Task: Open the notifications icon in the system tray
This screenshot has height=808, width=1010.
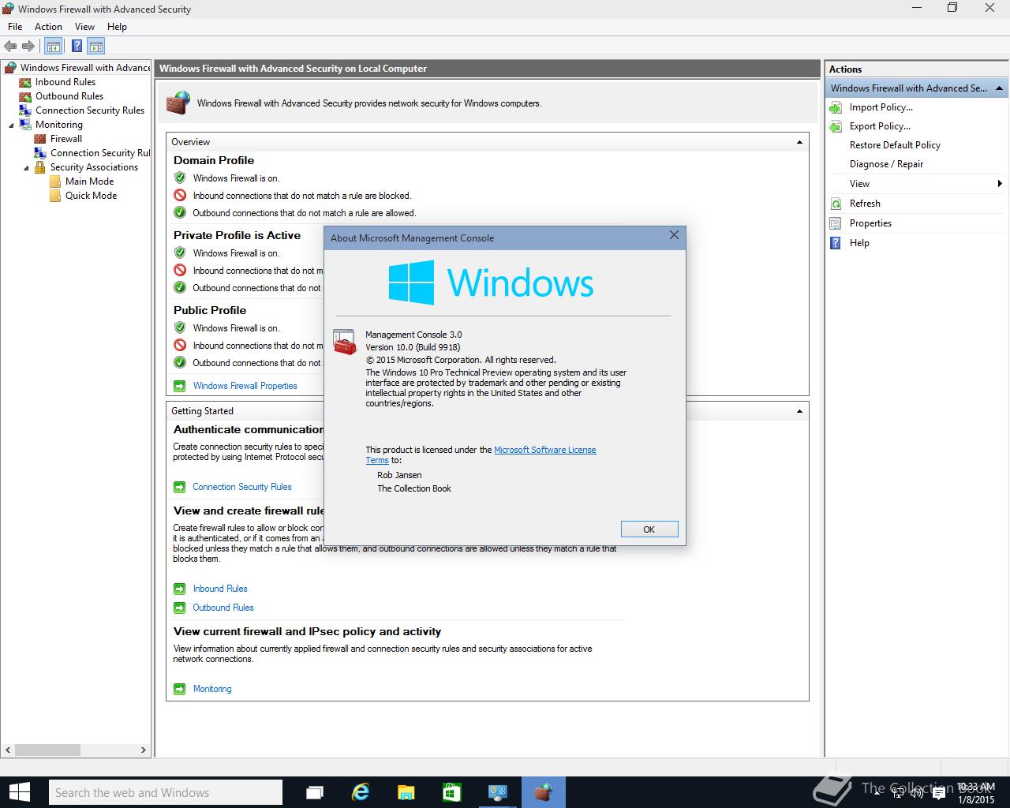Action: click(x=938, y=792)
